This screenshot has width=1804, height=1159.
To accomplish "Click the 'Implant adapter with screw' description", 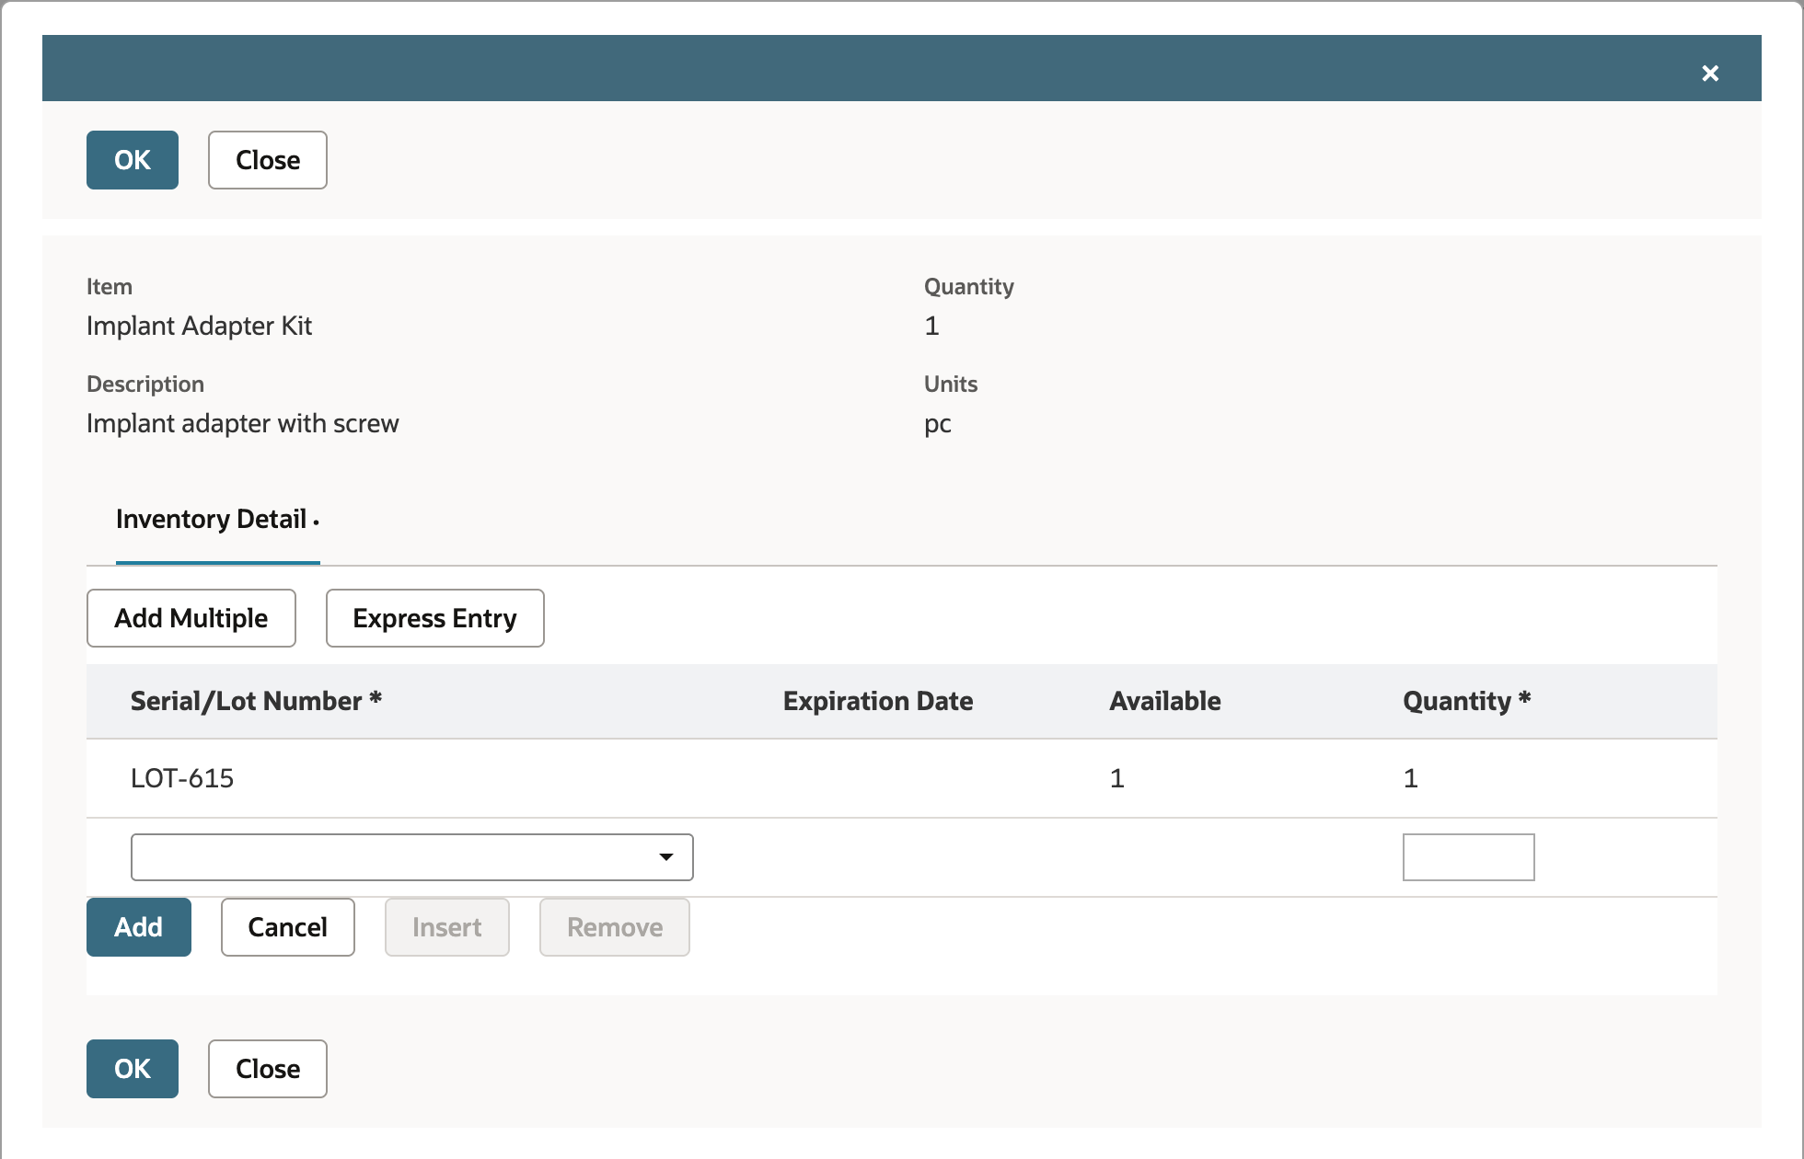I will pos(243,423).
